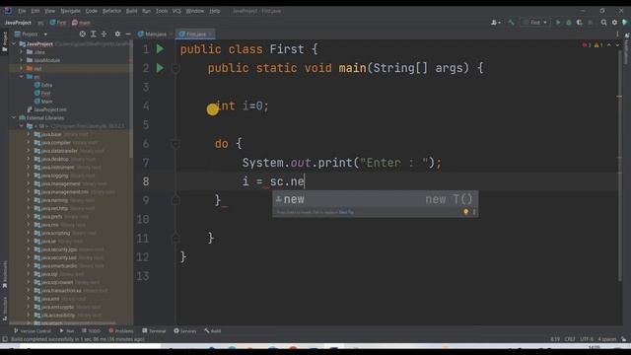Screen dimensions: 631x355
Task: Collapse the External Libraries node
Action: 15,118
